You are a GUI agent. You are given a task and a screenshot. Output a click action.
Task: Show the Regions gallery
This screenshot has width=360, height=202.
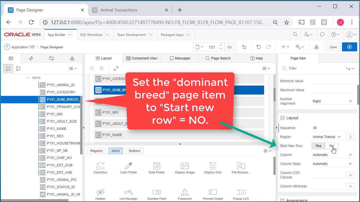(x=96, y=151)
